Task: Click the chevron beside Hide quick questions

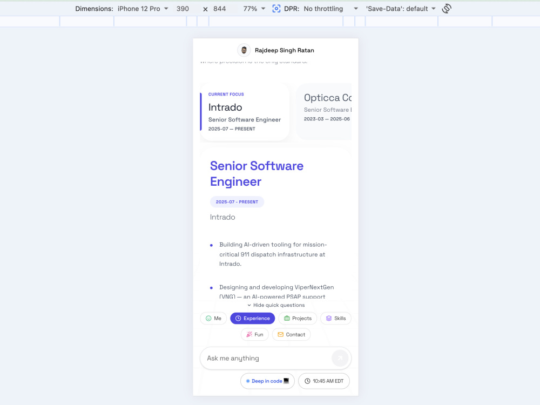Action: (x=249, y=305)
